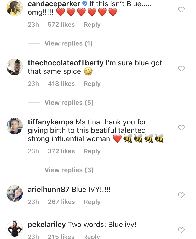The height and width of the screenshot is (239, 196).
Task: Tap heart icon beside arielhunn87's comment
Action: (x=181, y=195)
